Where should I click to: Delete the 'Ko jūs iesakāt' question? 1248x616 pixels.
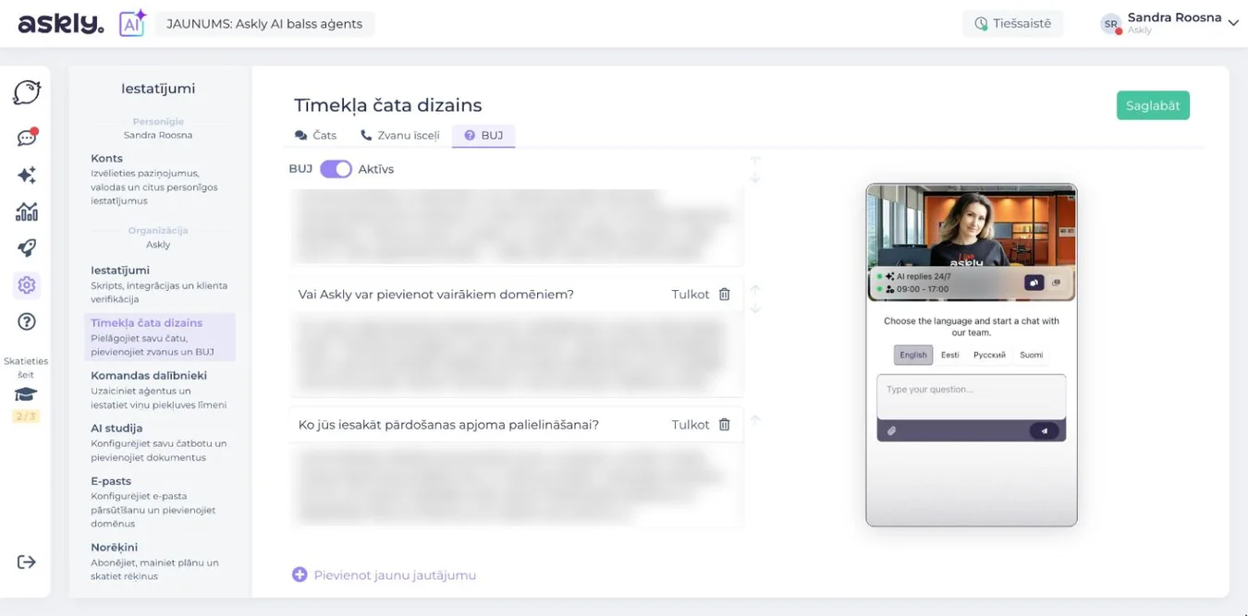[x=725, y=425]
